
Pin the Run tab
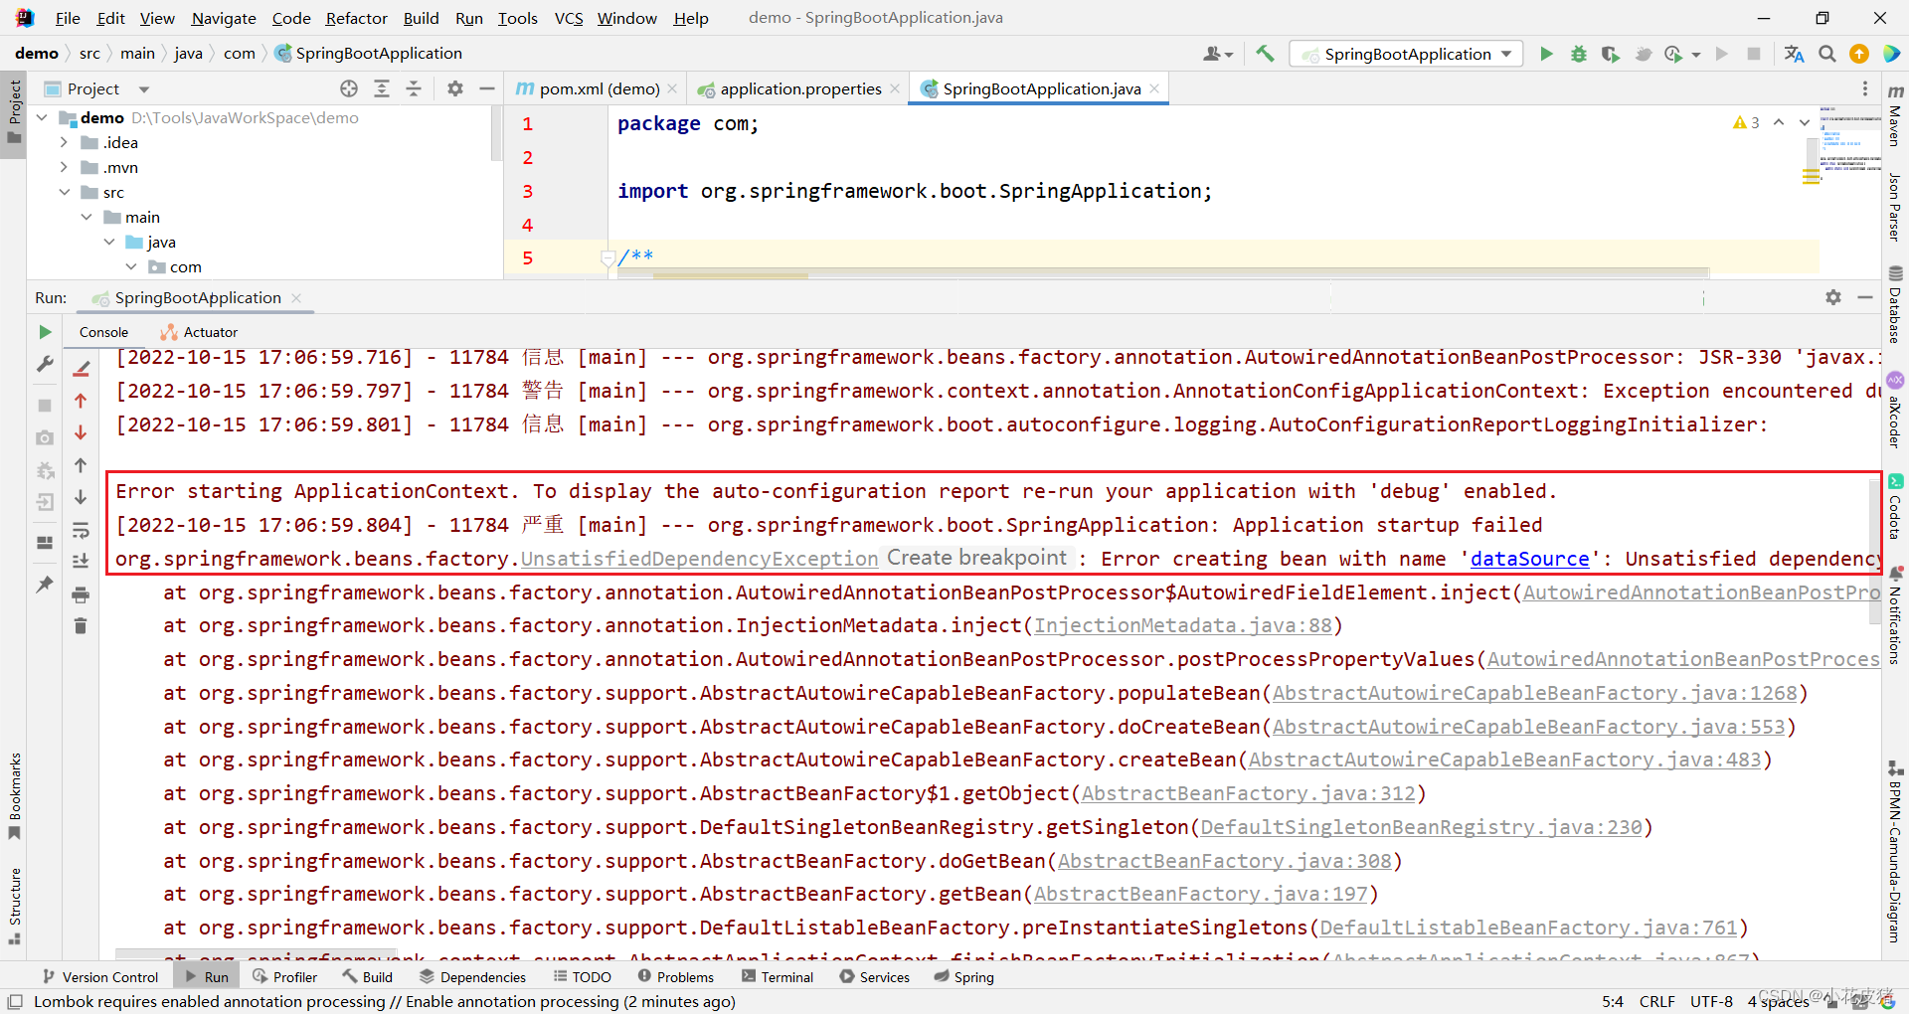tap(45, 585)
